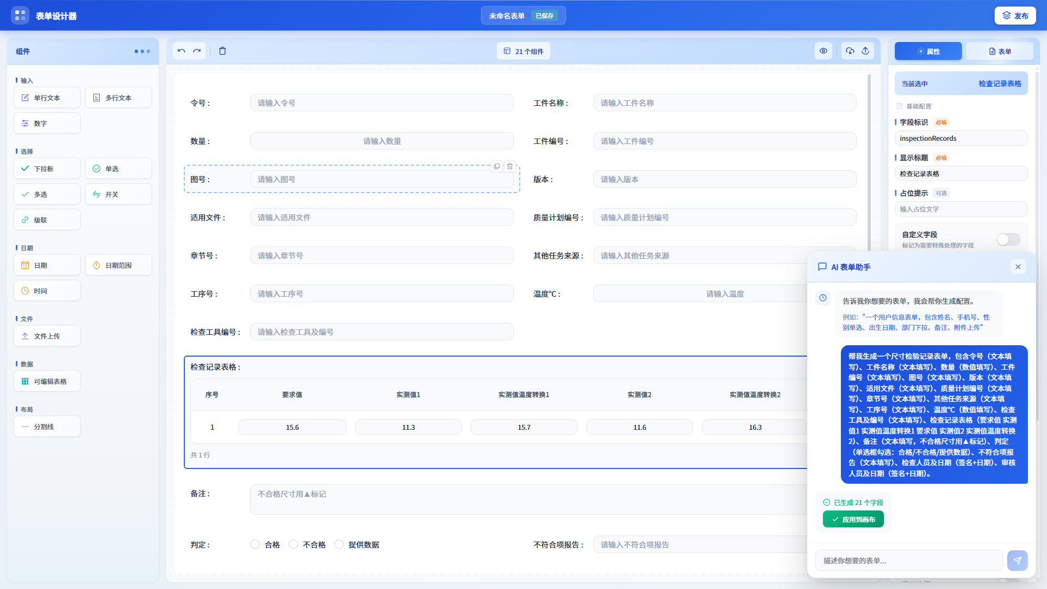The image size is (1047, 589).
Task: Add a 多选 component
Action: tap(47, 194)
